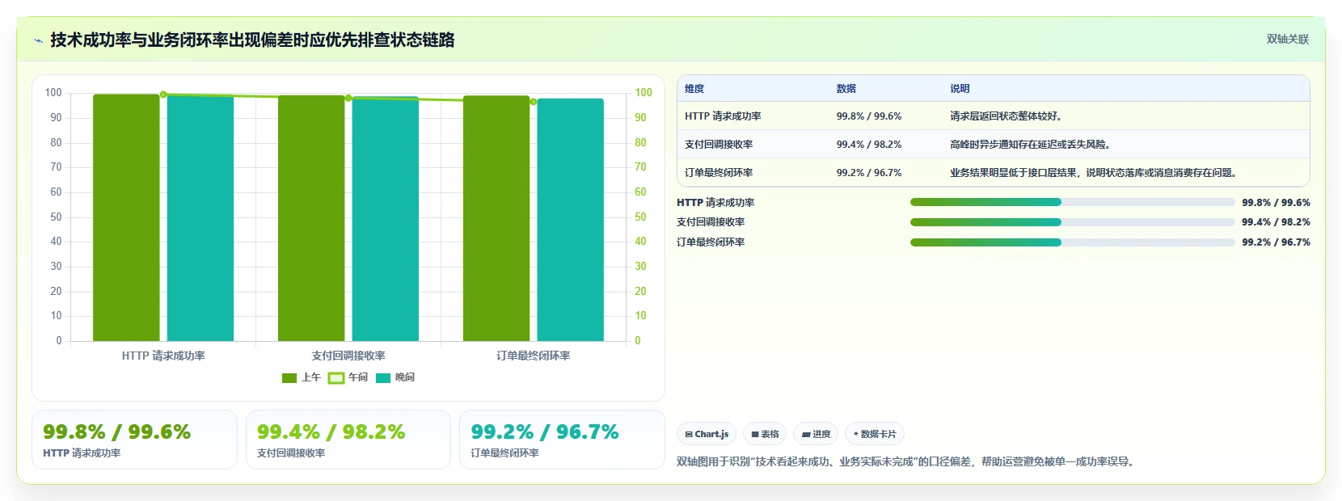This screenshot has width=1342, height=501.
Task: Click the note 请求层返回状态整体较好。
Action: pos(1006,116)
